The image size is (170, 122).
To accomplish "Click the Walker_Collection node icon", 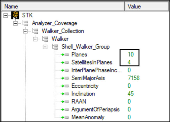I will click(37, 31).
